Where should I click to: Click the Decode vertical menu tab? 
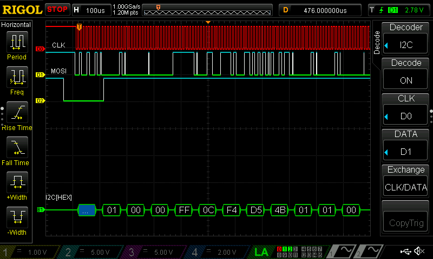[377, 43]
